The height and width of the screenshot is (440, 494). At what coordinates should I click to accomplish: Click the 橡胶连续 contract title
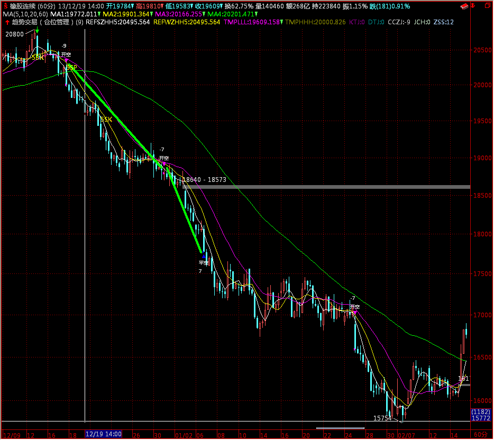(x=23, y=6)
